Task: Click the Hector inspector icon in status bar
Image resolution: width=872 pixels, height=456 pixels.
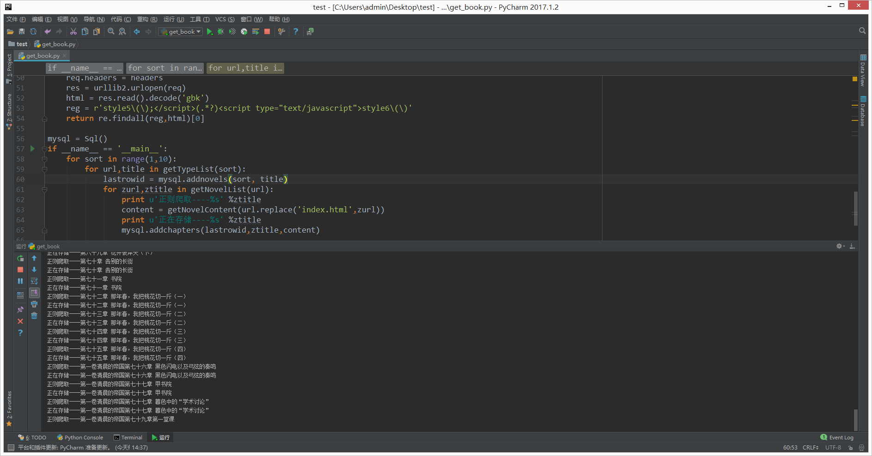Action: (x=861, y=448)
